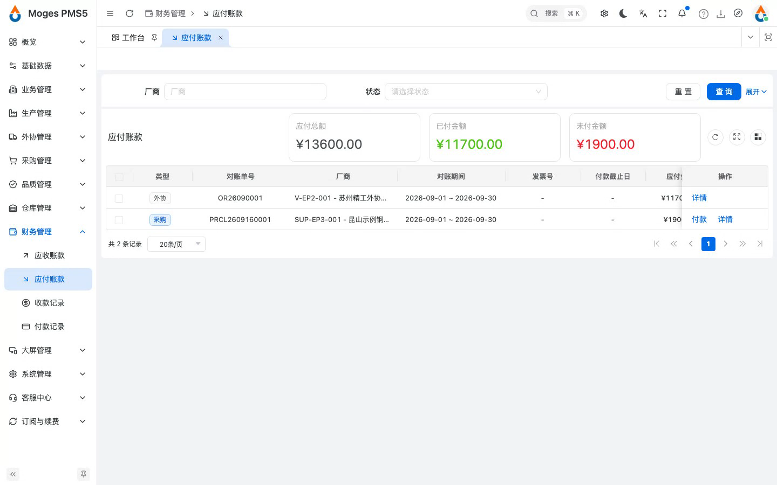Focus the 厂商 input field
This screenshot has height=485, width=777.
245,92
